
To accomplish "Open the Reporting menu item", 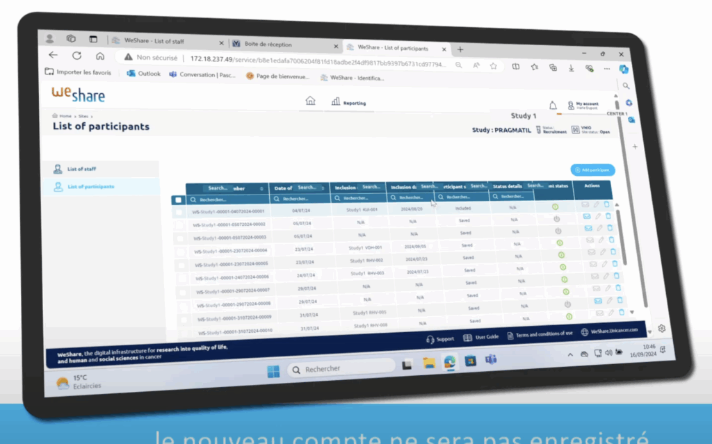I will pos(349,103).
